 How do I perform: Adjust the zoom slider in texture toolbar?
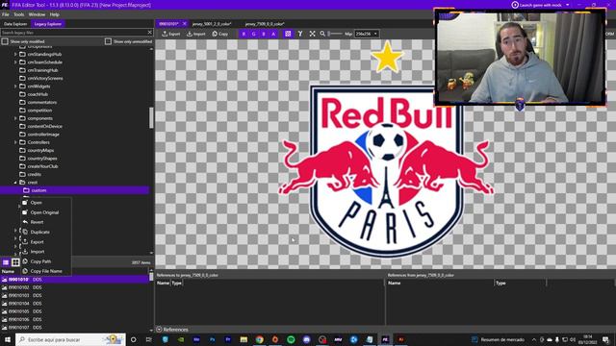click(335, 34)
